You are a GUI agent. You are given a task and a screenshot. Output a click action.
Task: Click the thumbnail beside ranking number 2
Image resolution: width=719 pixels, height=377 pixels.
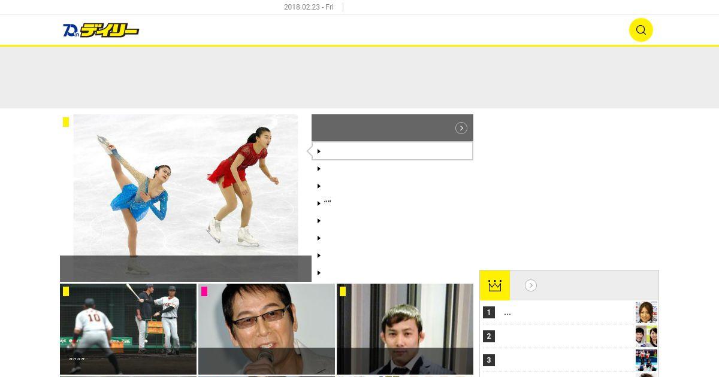tap(647, 336)
